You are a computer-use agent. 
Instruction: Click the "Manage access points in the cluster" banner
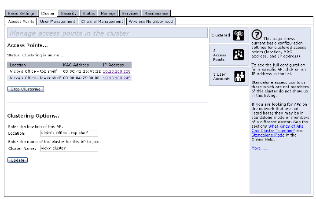click(x=107, y=33)
